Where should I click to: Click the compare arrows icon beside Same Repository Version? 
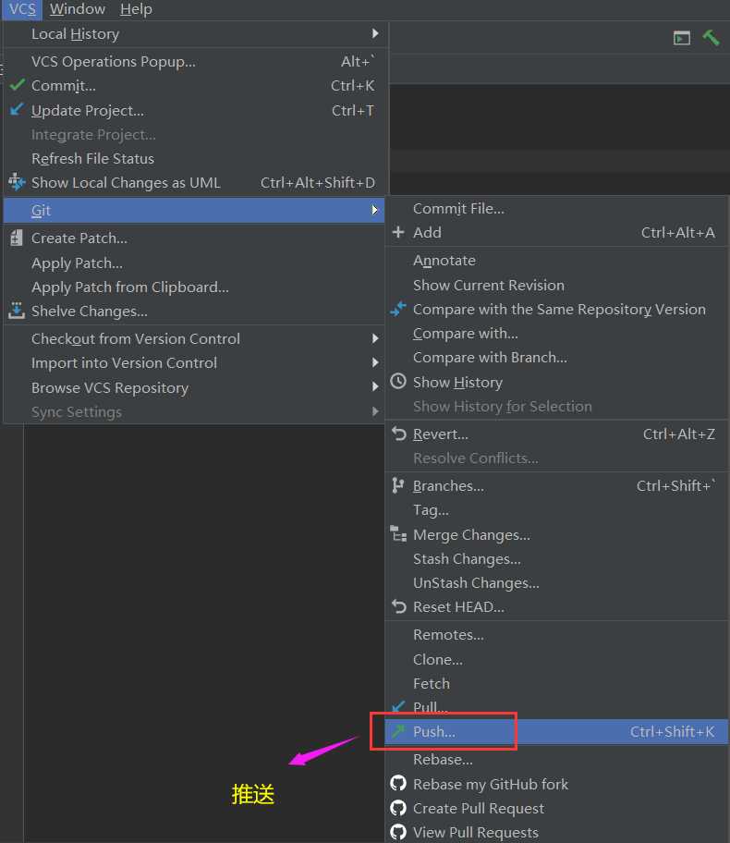[398, 309]
